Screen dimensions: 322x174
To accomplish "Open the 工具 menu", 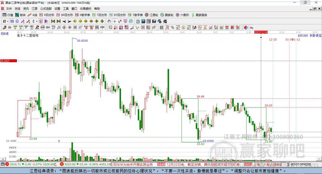I will click(66, 8).
